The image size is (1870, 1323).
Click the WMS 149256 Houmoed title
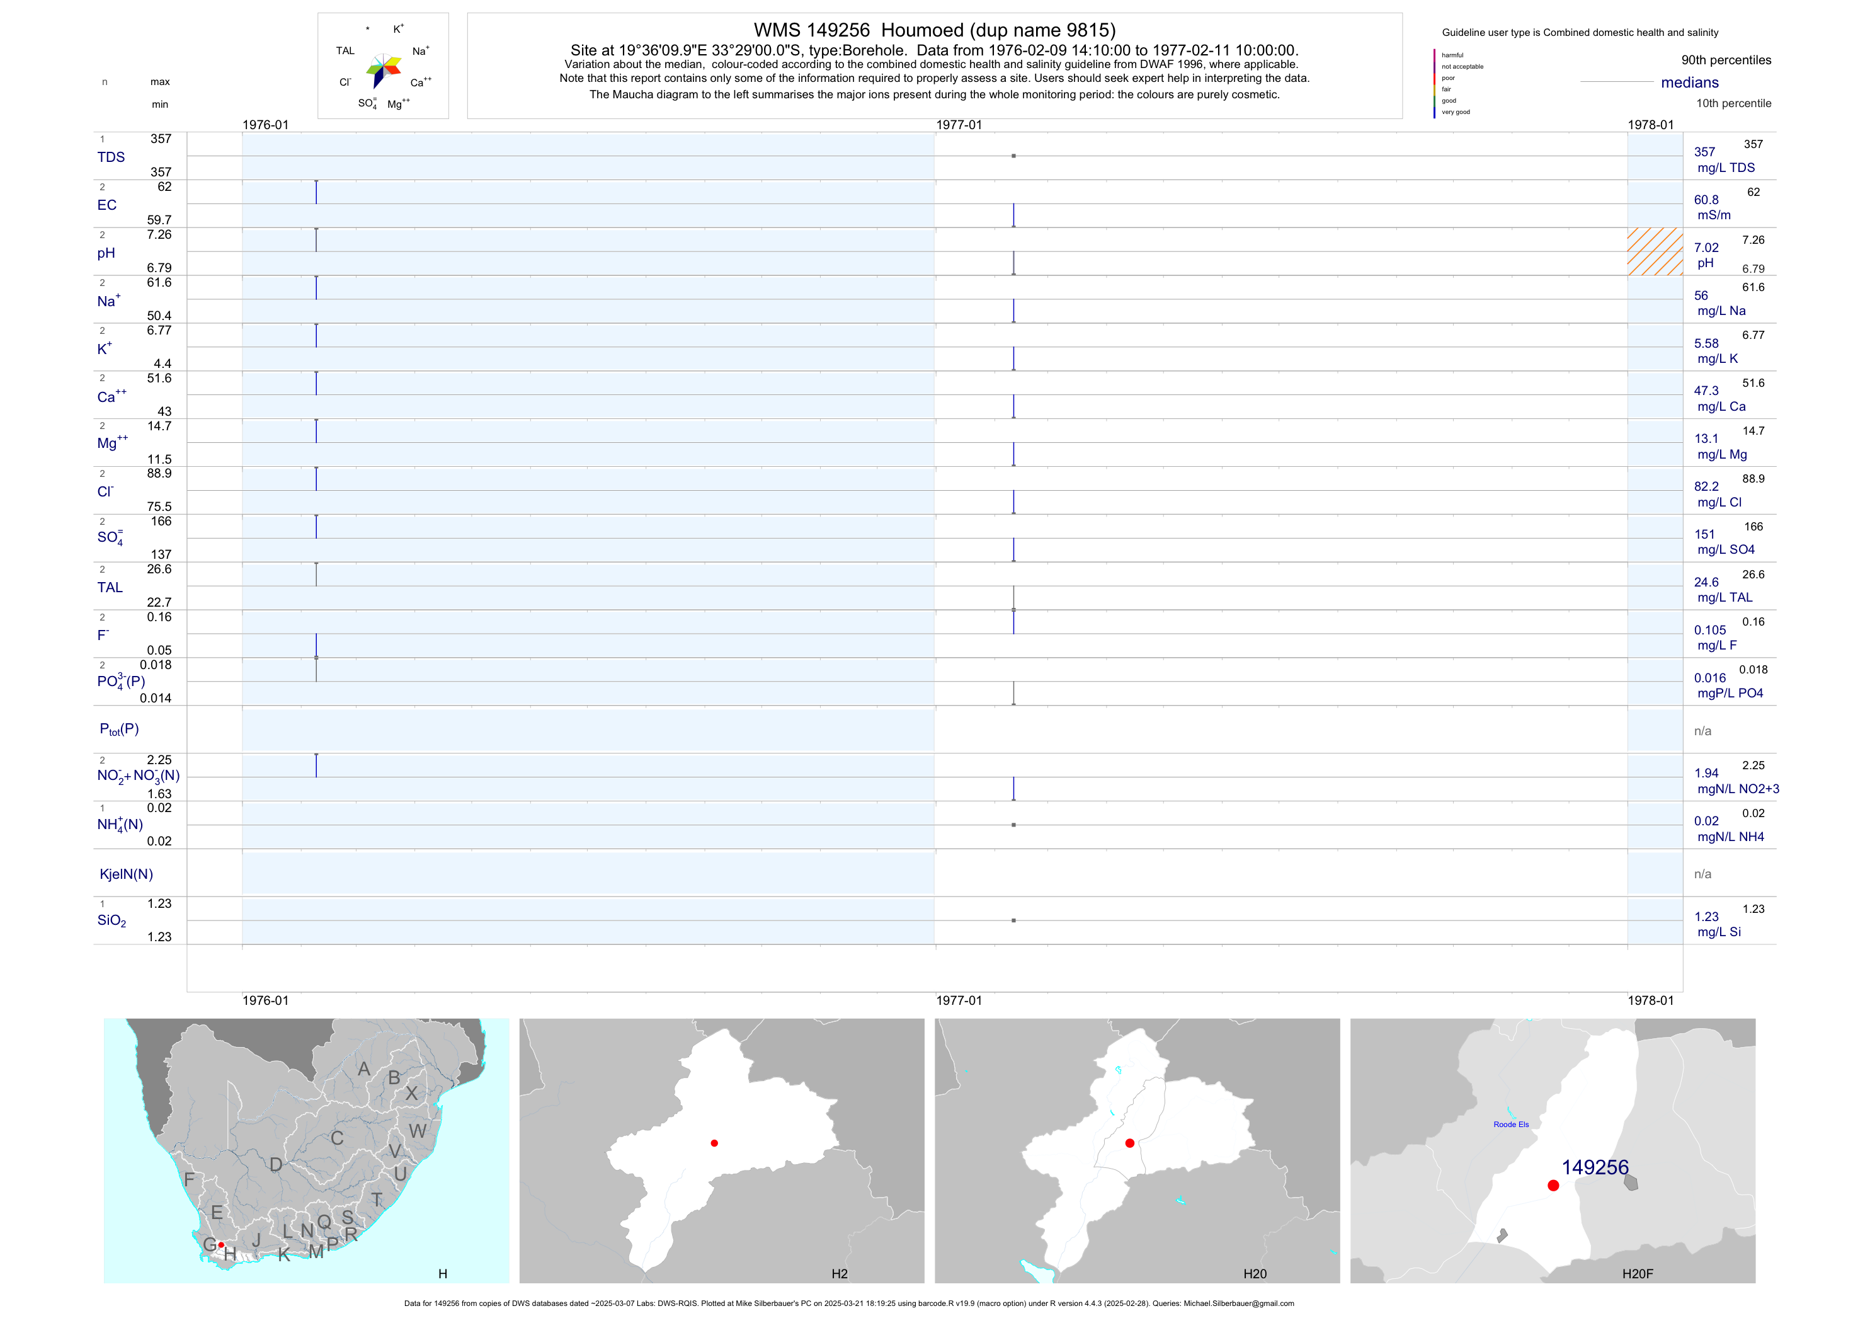click(x=934, y=30)
